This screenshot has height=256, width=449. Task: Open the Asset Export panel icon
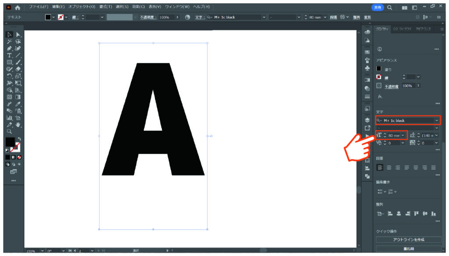point(367,128)
